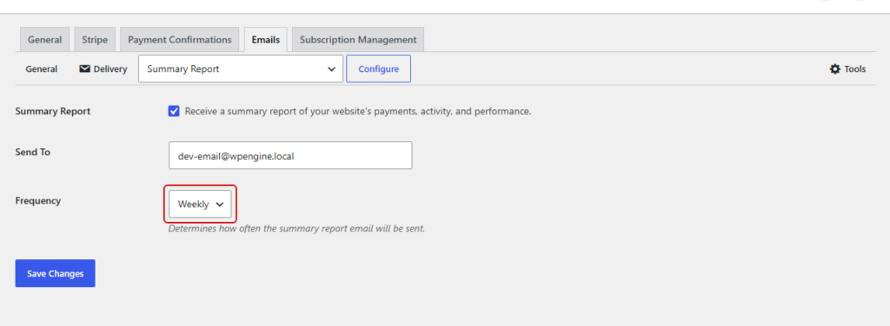Click the Send To email field
This screenshot has height=326, width=890.
click(x=290, y=155)
